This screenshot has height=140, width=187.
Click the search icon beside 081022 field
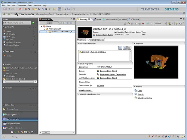59,23
